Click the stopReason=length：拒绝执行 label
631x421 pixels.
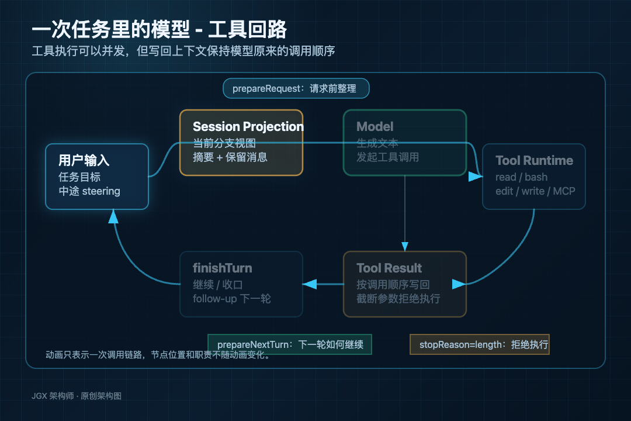480,344
